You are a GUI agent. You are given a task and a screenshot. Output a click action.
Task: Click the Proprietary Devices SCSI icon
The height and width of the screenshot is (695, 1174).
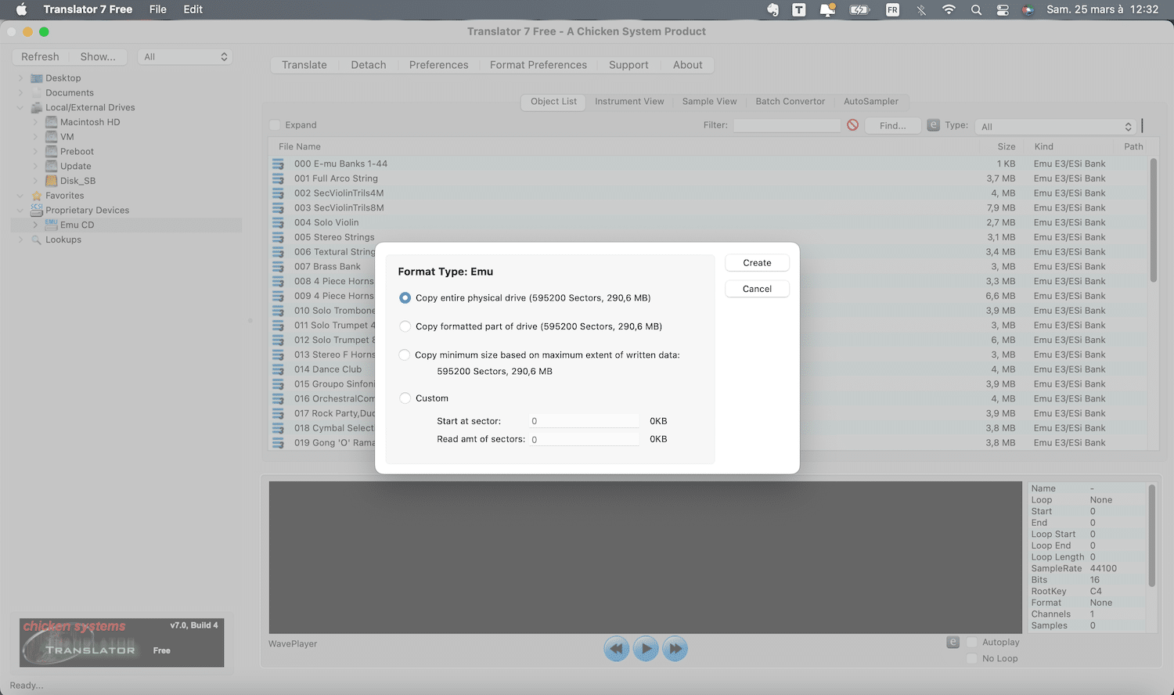pyautogui.click(x=37, y=210)
